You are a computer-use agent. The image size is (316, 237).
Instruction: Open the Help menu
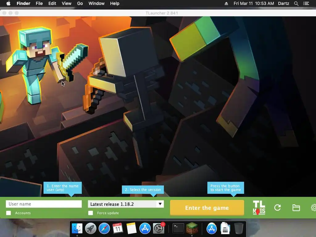115,3
